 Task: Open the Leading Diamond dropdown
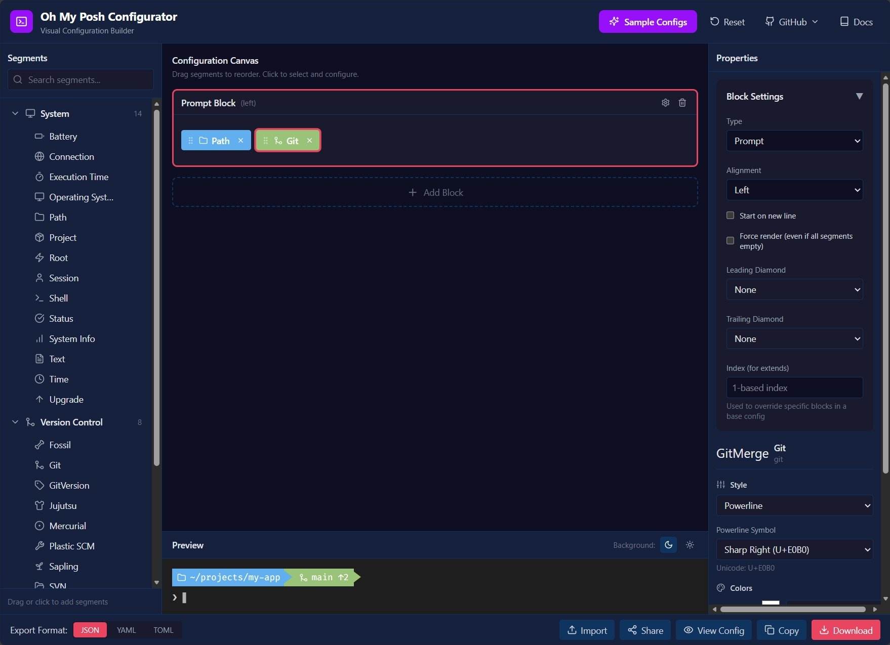795,290
